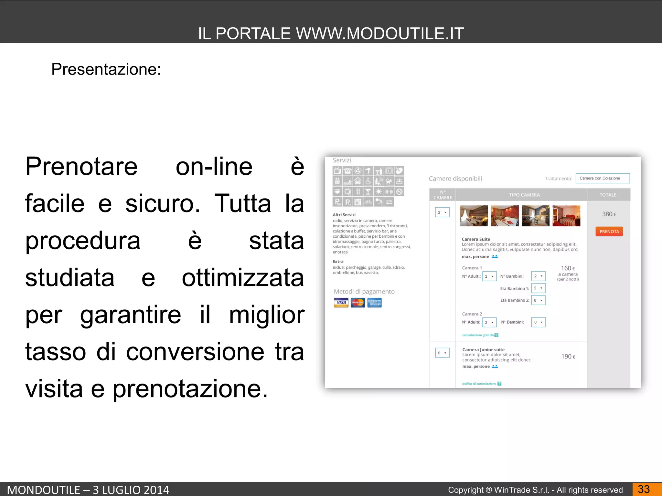This screenshot has height=496, width=662.
Task: View first Camera Suite photo thumbnail
Action: pyautogui.click(x=474, y=216)
